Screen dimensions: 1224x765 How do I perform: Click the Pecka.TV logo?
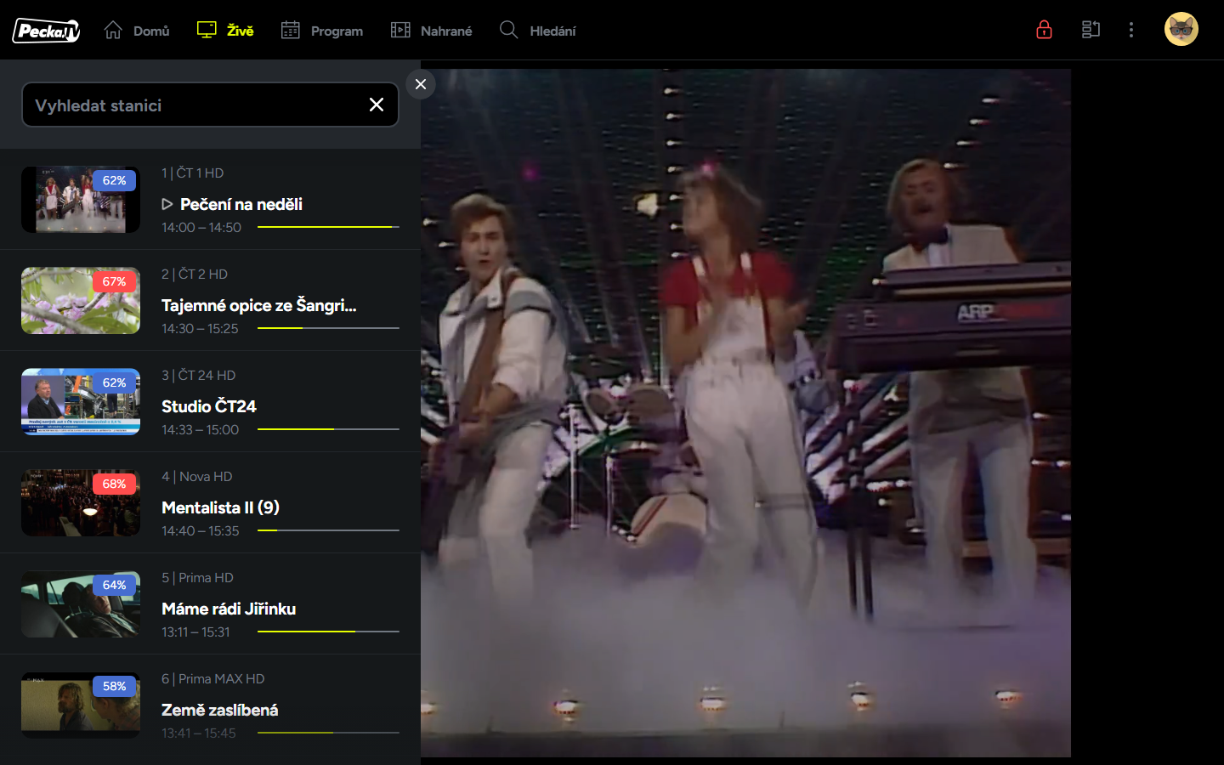tap(47, 31)
